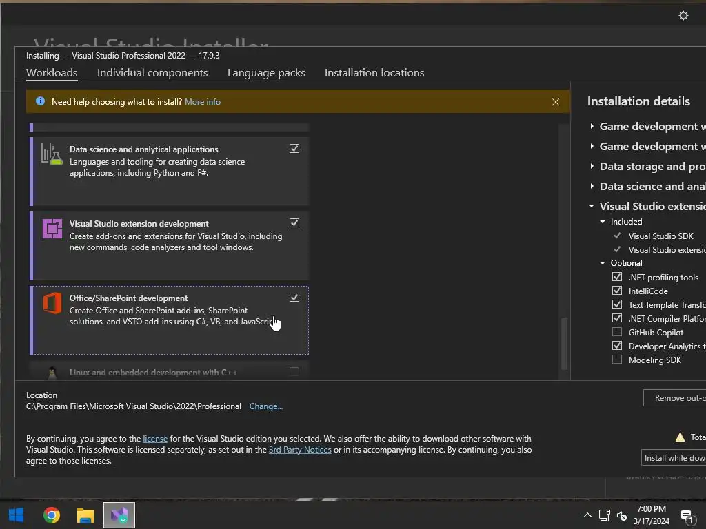Click the muted volume tray icon
The image size is (706, 529).
(622, 516)
